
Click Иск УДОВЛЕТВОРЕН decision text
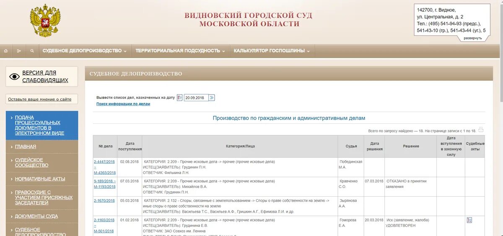coord(408,222)
